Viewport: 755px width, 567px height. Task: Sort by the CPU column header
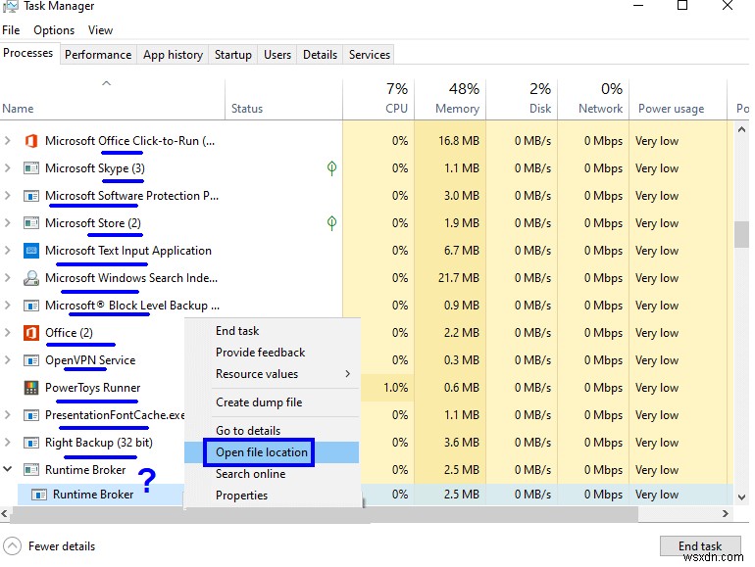[378, 100]
